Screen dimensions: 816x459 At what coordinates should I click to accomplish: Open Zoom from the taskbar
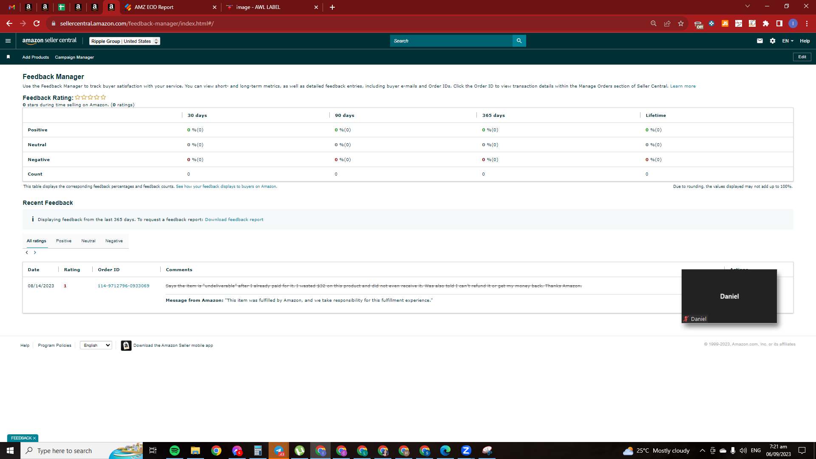pos(466,450)
